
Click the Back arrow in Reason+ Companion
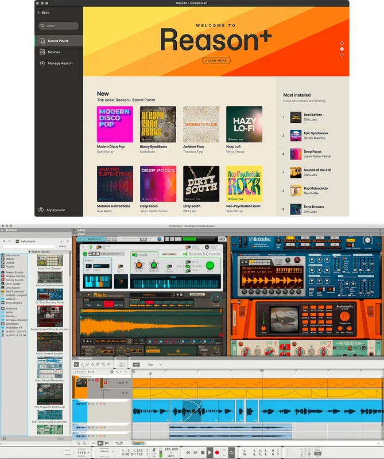(44, 12)
